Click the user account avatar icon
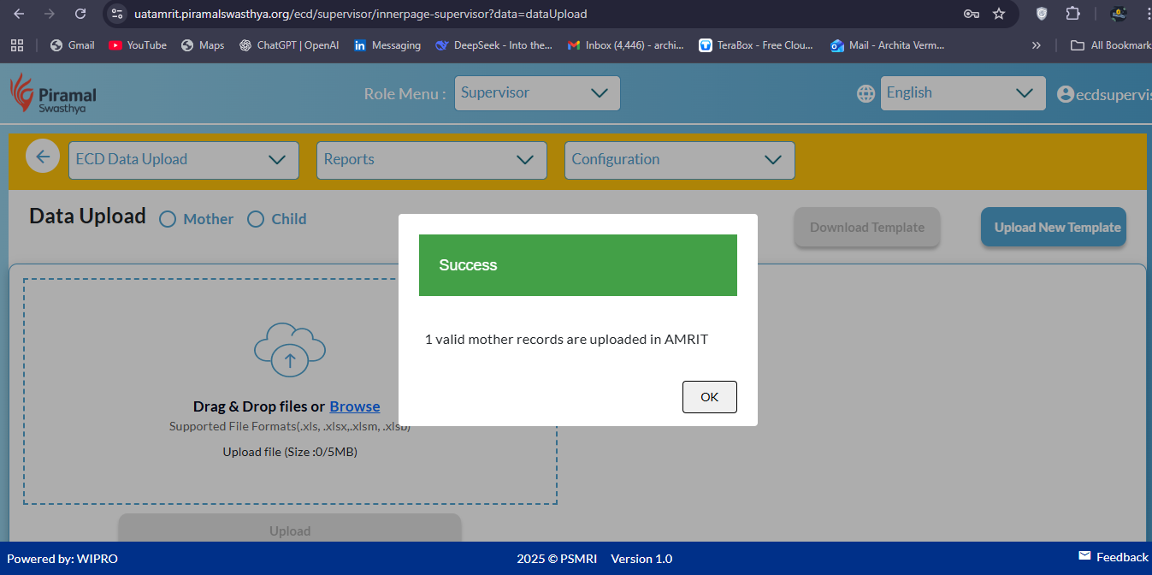The width and height of the screenshot is (1152, 575). pyautogui.click(x=1065, y=94)
